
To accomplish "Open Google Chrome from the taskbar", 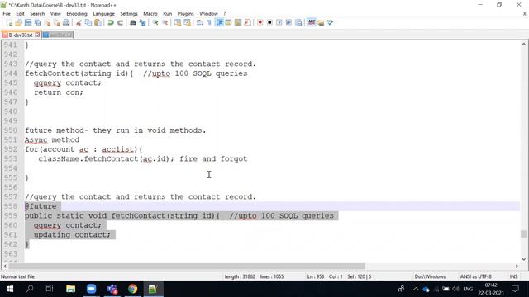I will [132, 289].
